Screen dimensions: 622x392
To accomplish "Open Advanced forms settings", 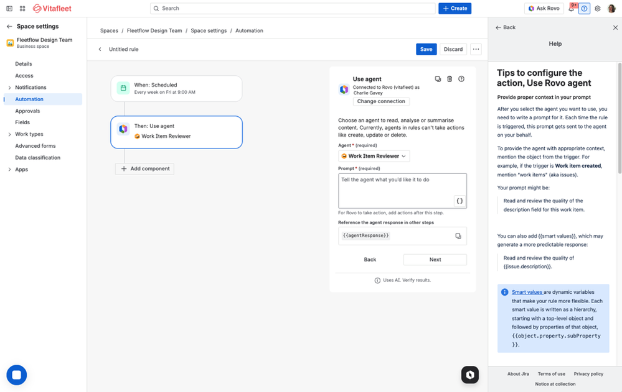I will tap(35, 146).
